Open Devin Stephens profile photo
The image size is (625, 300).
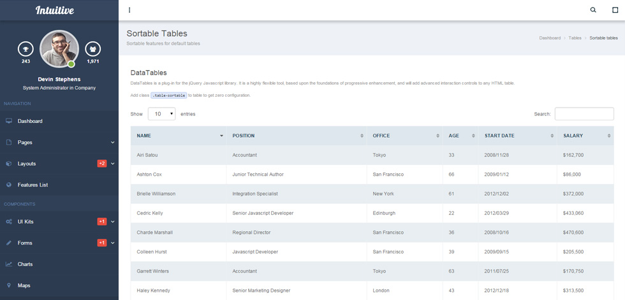pyautogui.click(x=59, y=49)
